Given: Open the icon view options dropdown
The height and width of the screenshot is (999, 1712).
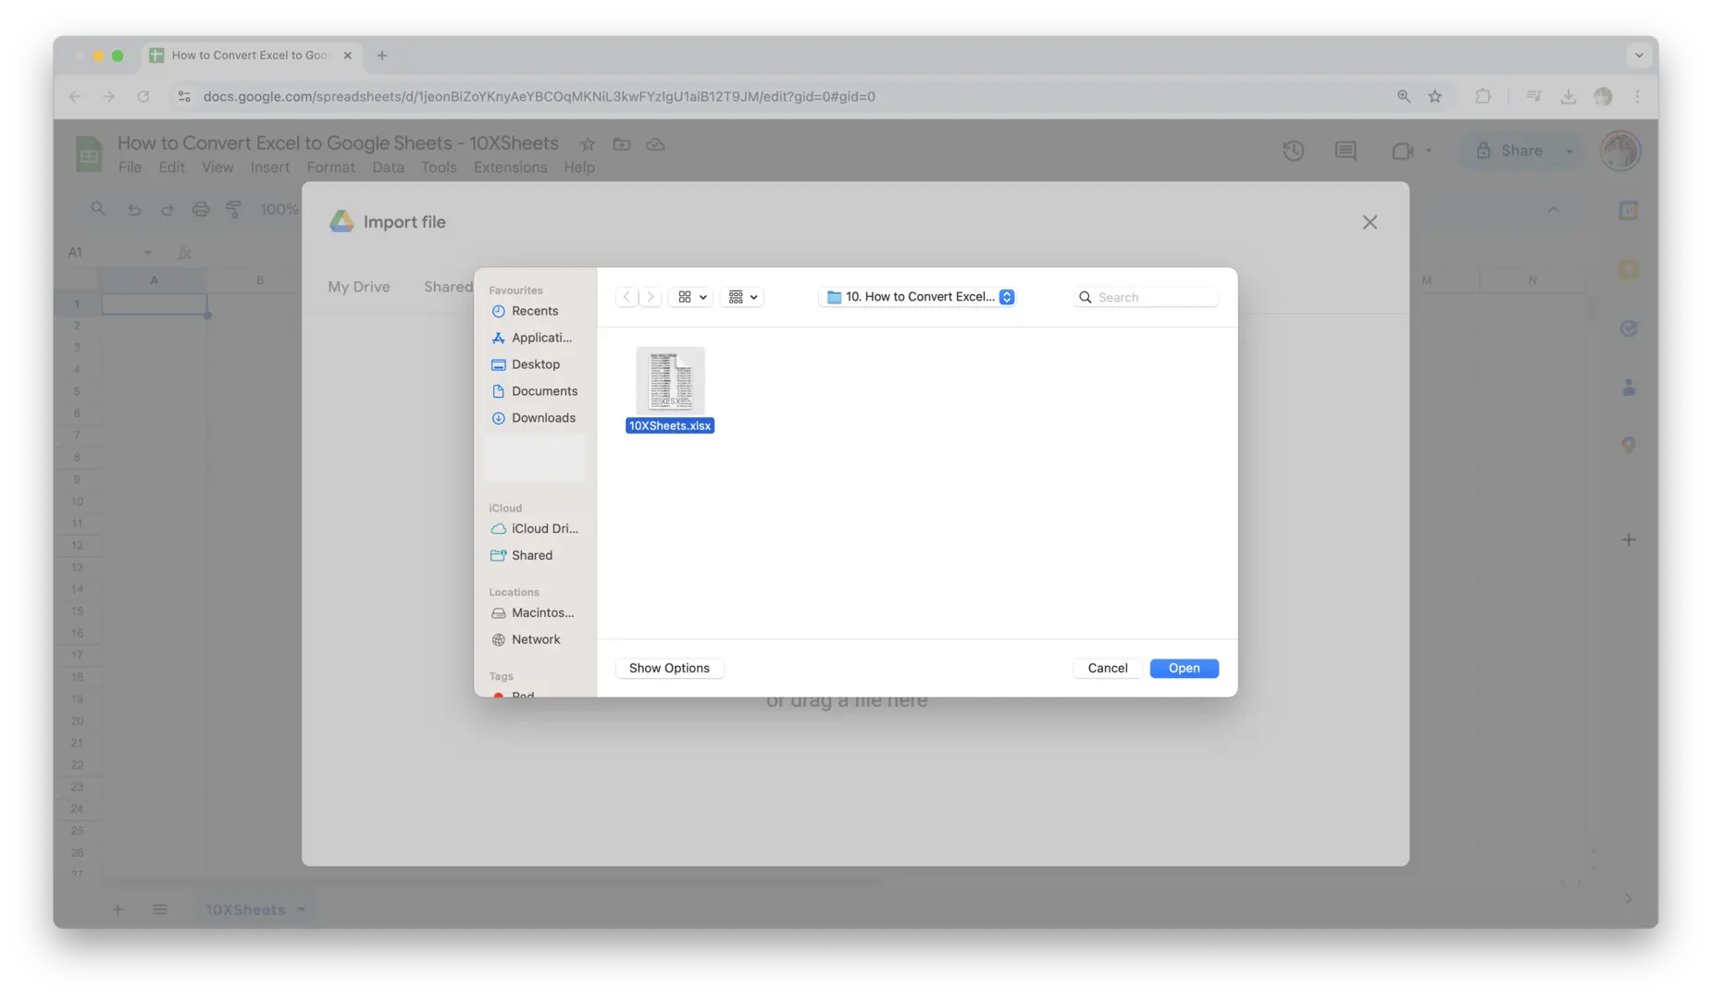Looking at the screenshot, I should [691, 297].
